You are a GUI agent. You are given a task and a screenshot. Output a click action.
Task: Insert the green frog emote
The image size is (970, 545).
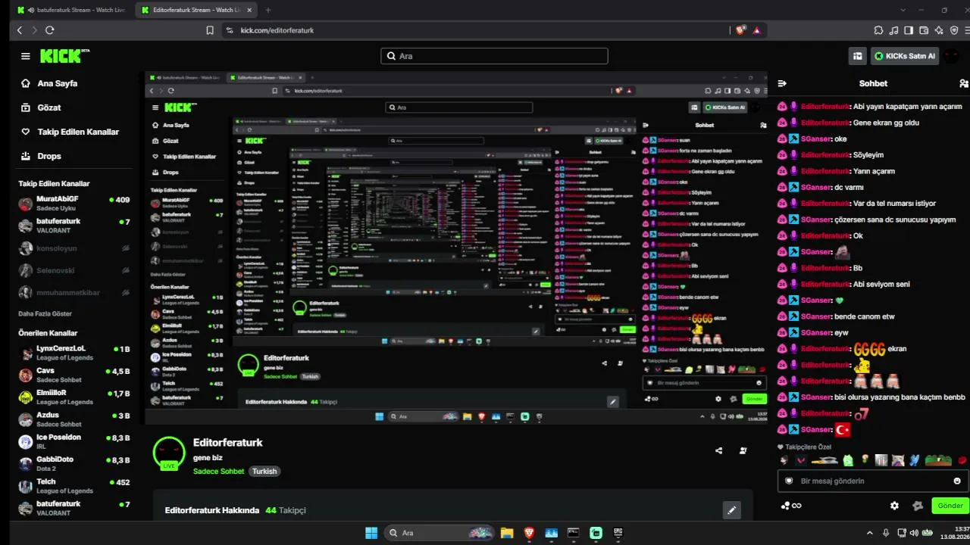tap(847, 460)
